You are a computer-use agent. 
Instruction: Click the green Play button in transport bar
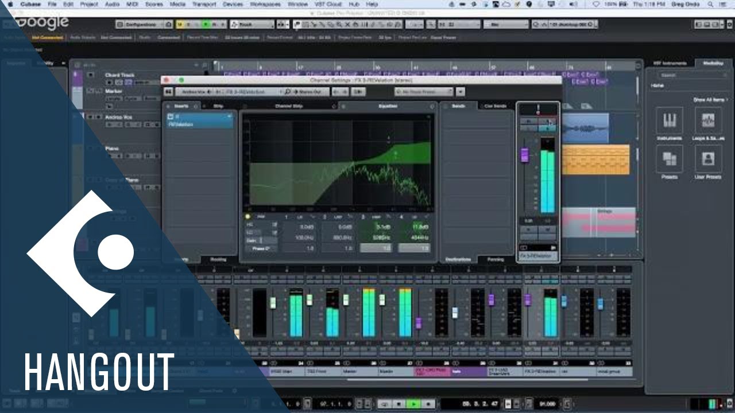413,404
